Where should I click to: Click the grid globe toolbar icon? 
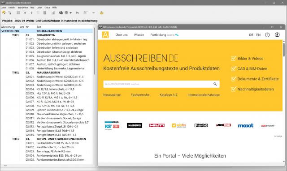coord(66,13)
